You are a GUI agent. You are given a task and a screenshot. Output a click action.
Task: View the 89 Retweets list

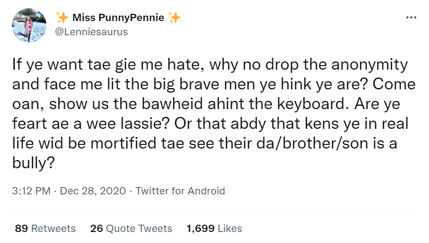(45, 228)
